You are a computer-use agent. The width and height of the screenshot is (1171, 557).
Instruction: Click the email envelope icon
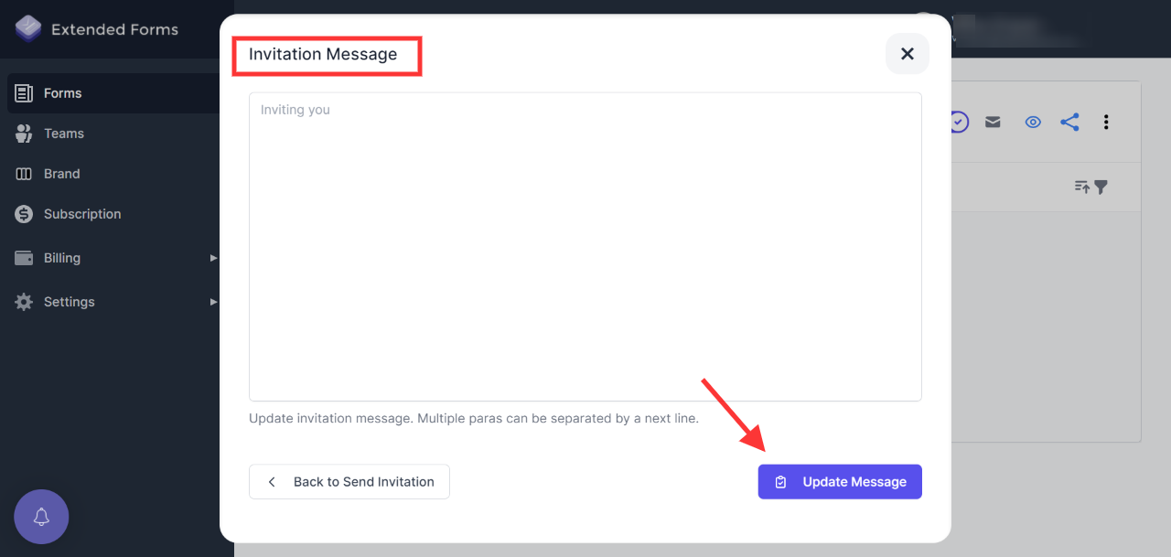[993, 122]
